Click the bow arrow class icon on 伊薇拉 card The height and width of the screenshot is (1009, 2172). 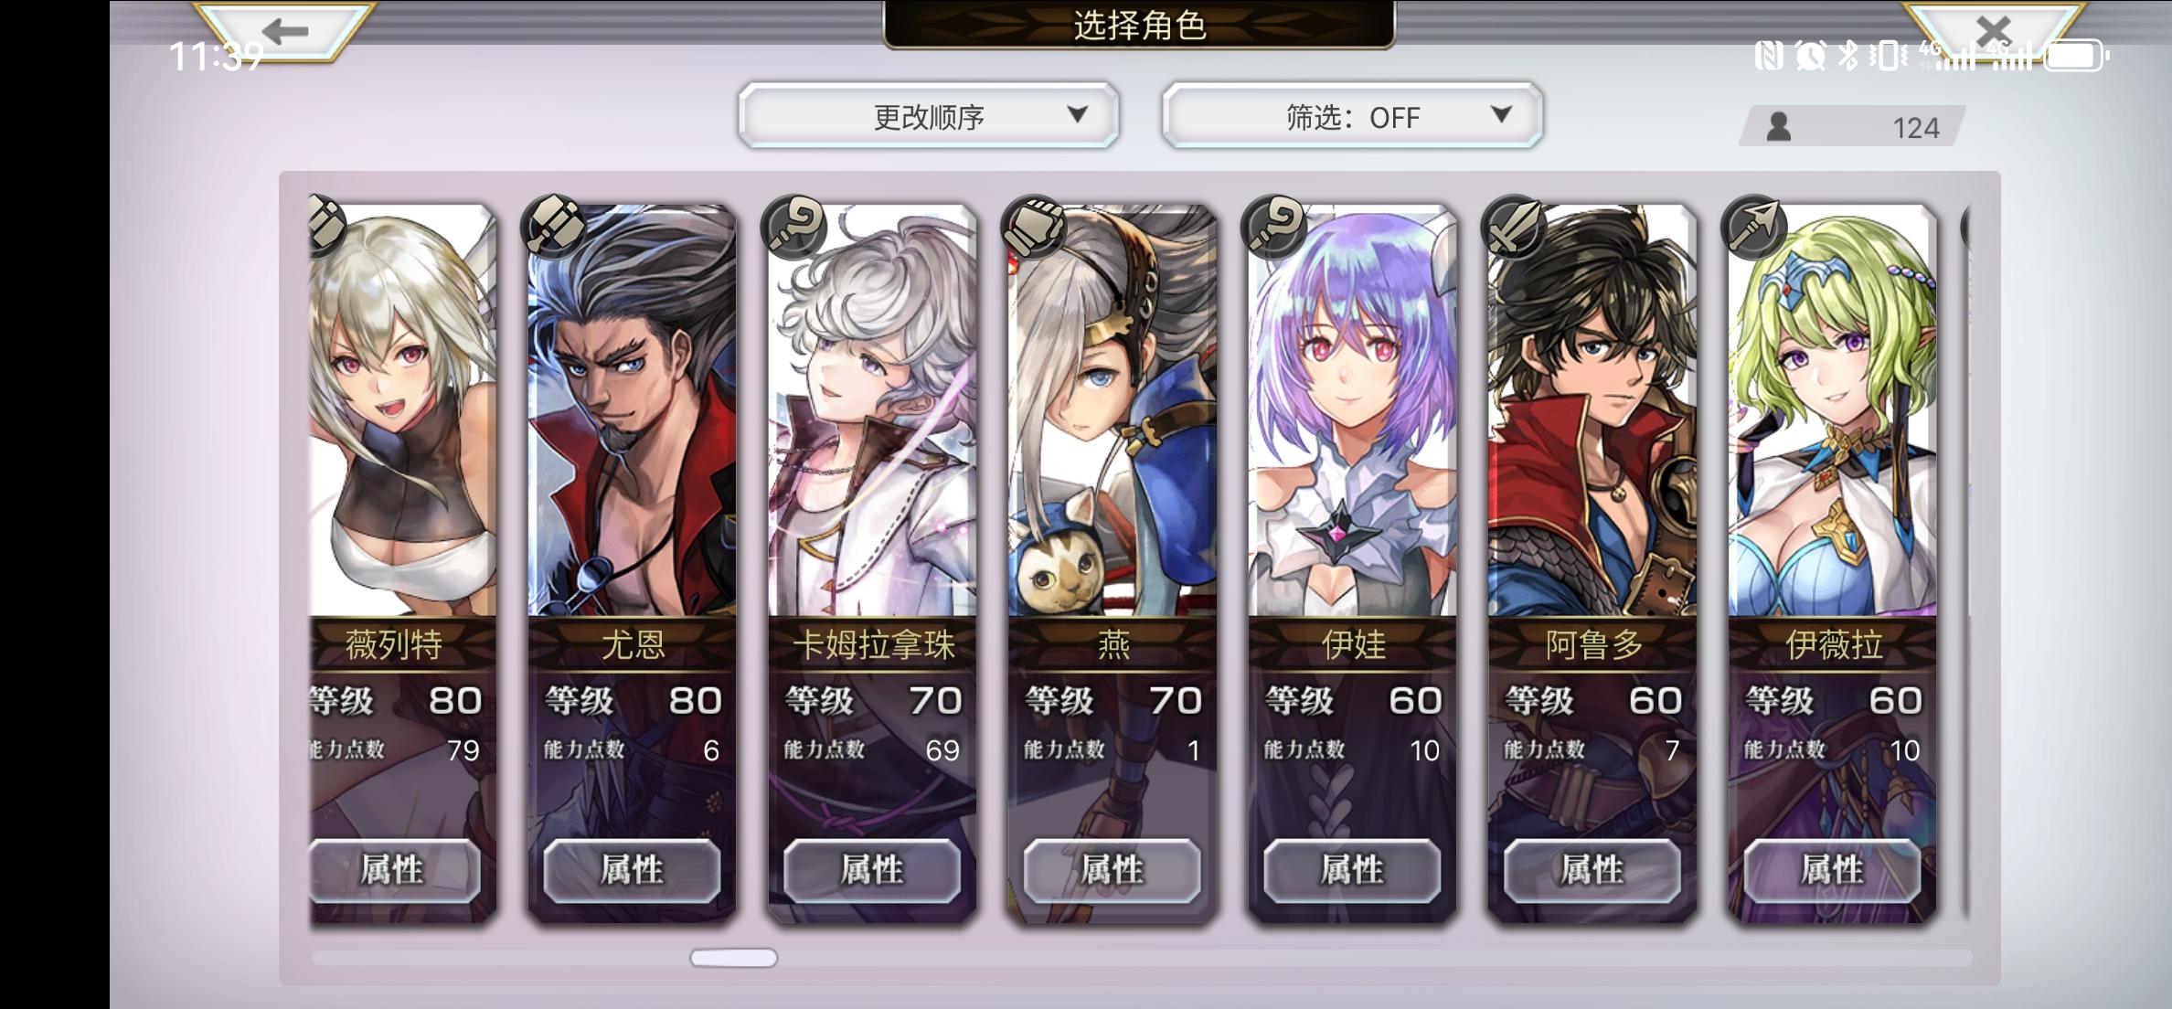click(1754, 226)
